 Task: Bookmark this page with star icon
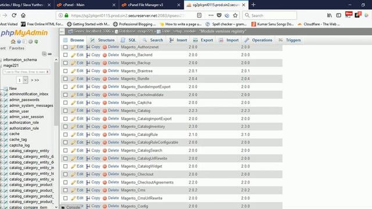coord(235,16)
